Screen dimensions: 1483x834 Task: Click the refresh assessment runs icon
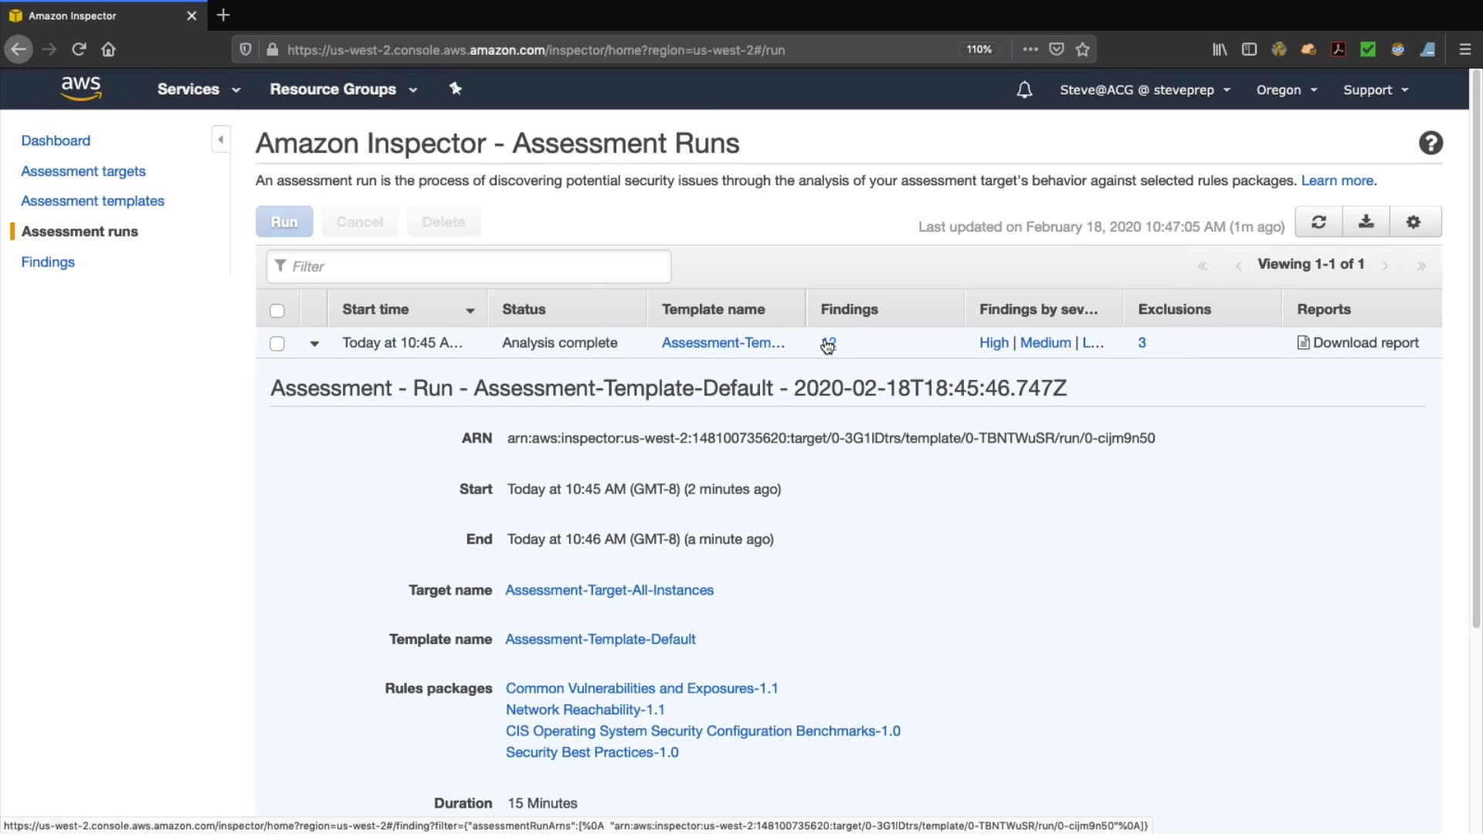[x=1318, y=222]
